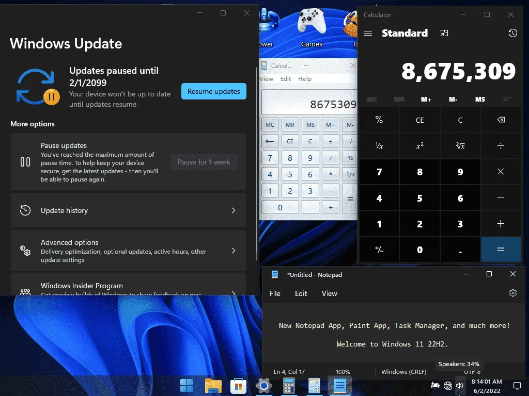Open the File menu in Notepad
This screenshot has width=529, height=396.
coord(275,293)
